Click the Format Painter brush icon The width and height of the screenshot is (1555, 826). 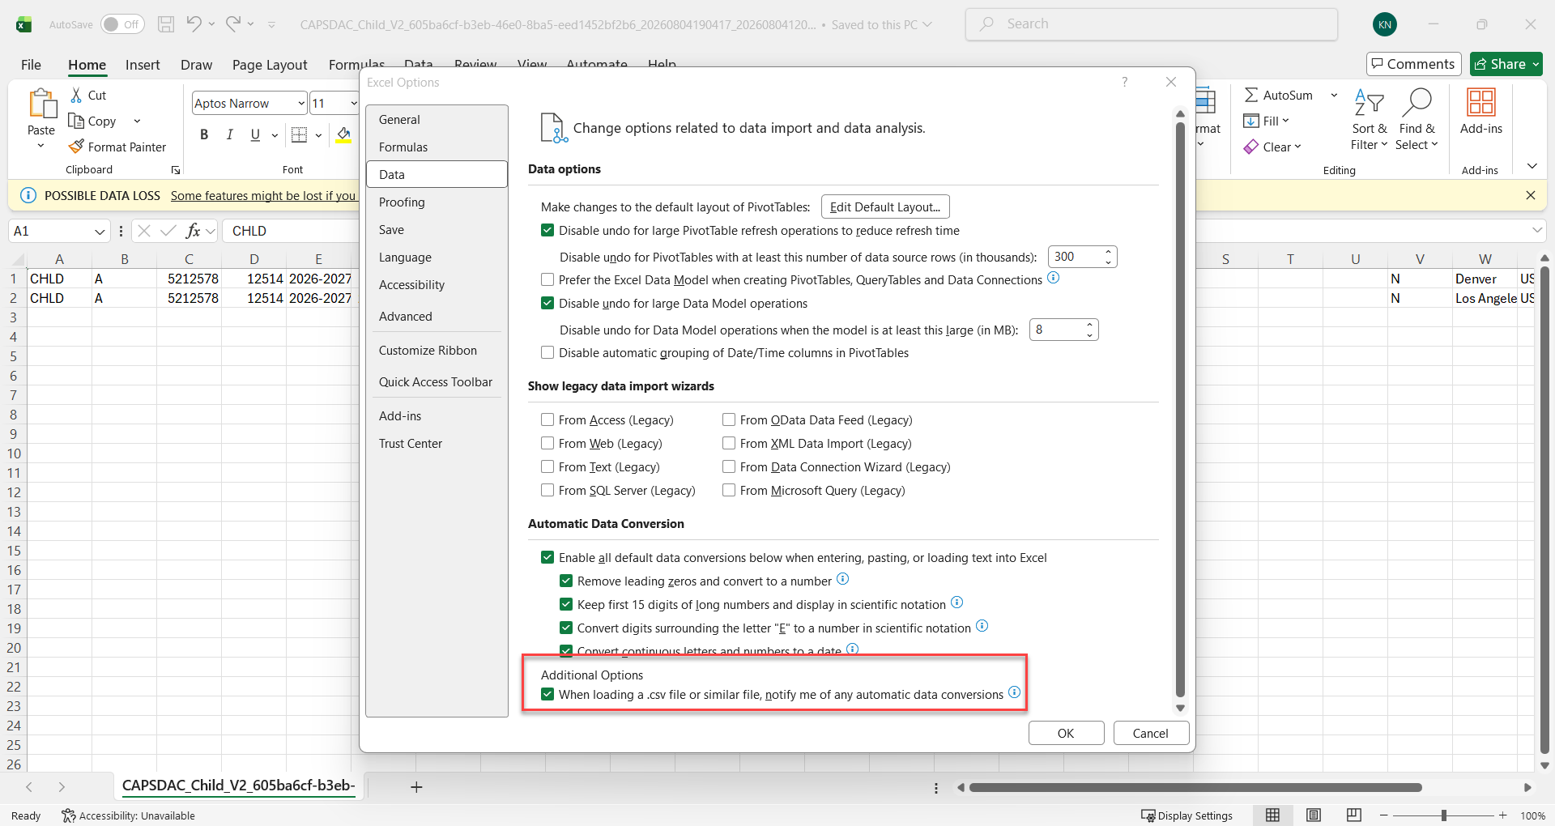pos(76,147)
